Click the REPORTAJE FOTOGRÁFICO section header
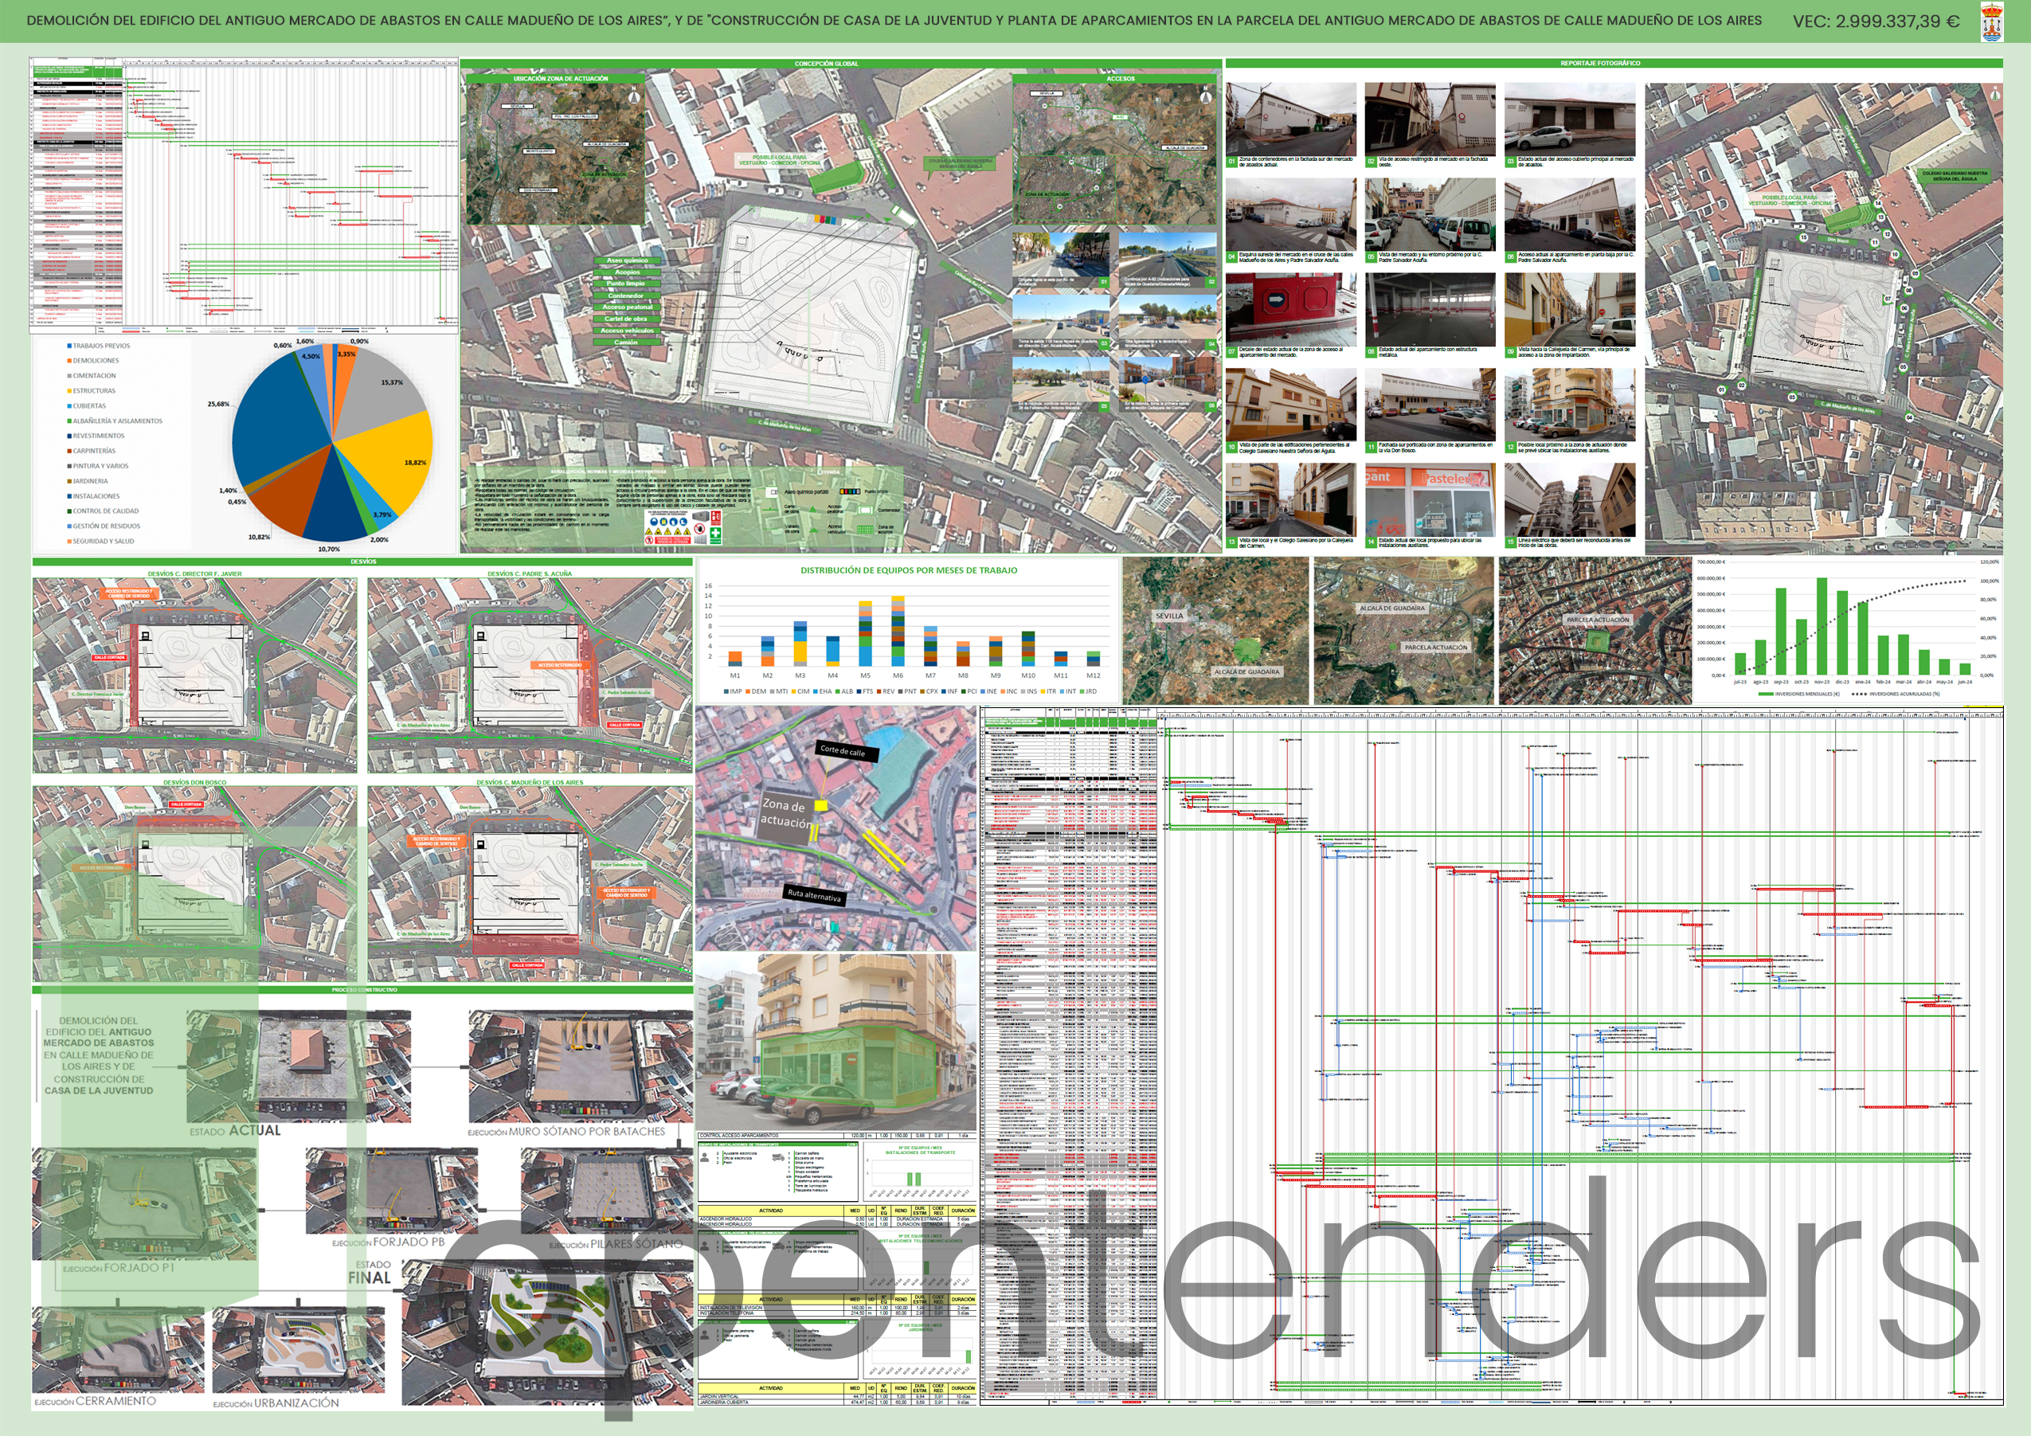 coord(1614,64)
